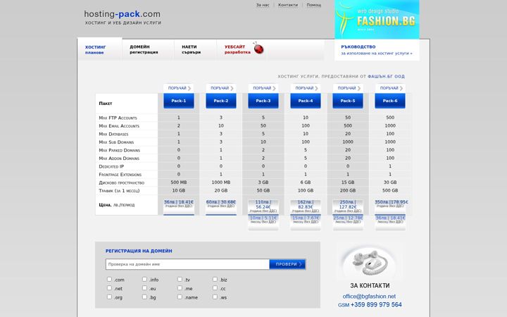
Task: Choose the 250лв. yearly price for Pack-5
Action: click(x=348, y=207)
